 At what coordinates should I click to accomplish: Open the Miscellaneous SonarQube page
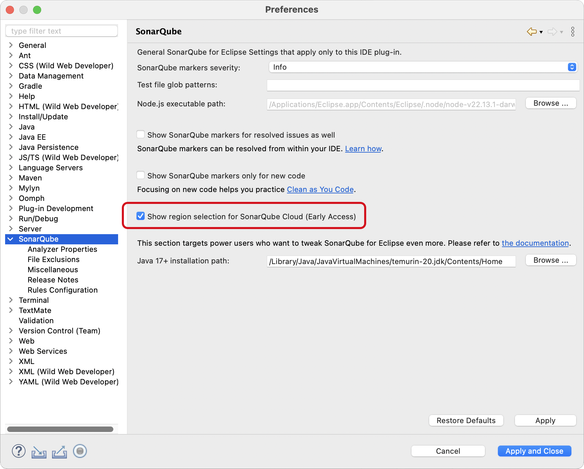point(53,270)
